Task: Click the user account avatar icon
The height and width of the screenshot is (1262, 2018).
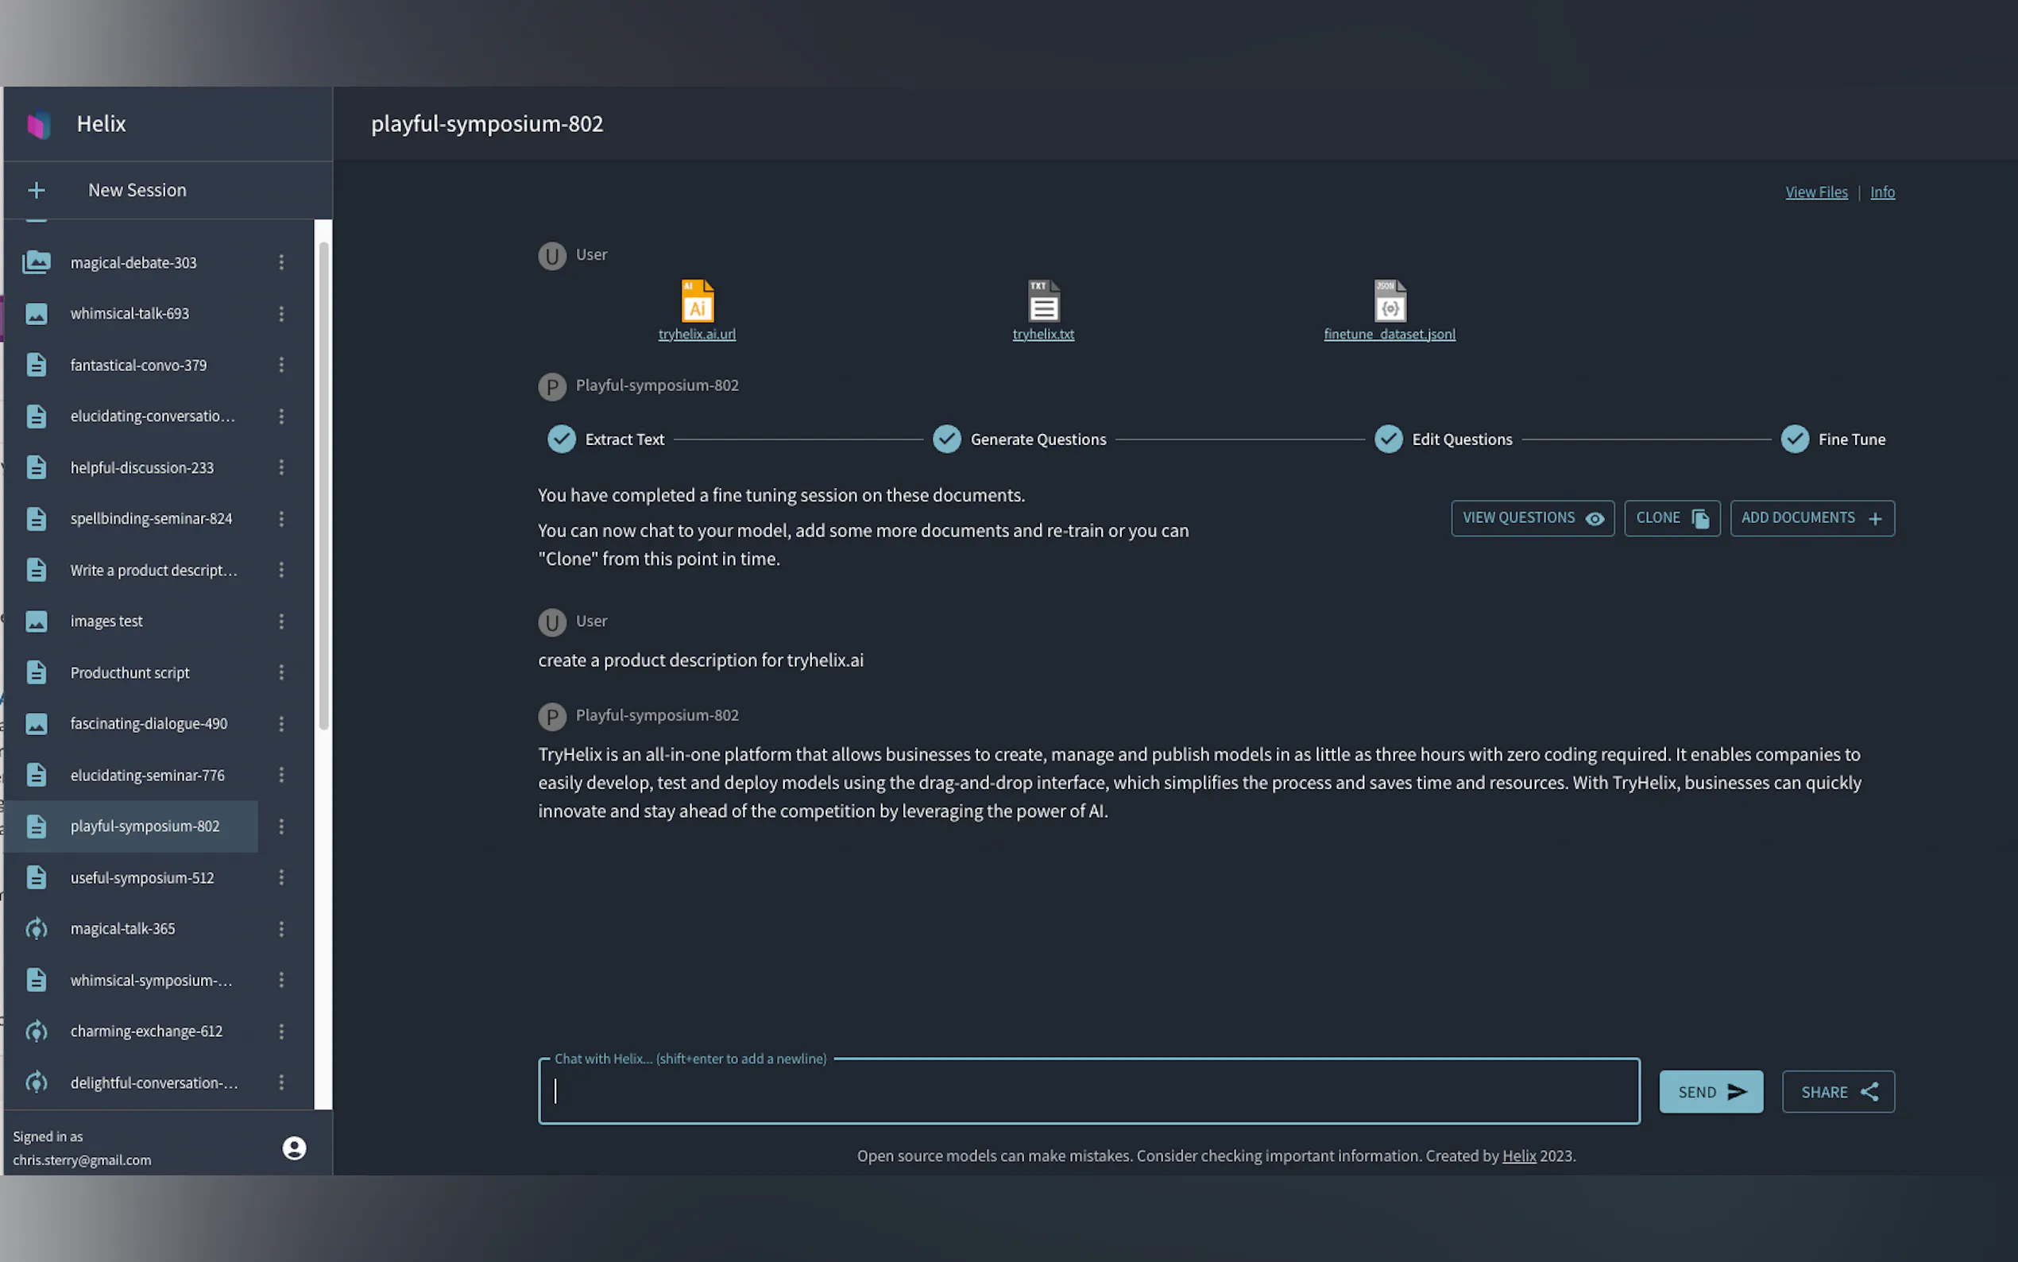Action: pyautogui.click(x=294, y=1148)
